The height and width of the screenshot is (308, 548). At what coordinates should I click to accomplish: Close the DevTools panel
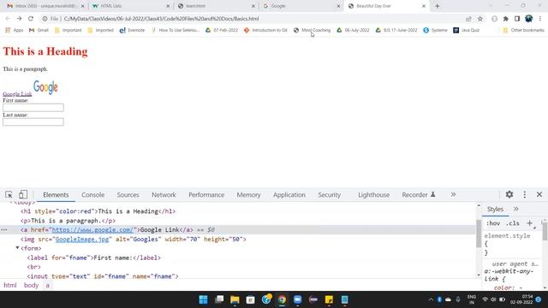tap(539, 194)
